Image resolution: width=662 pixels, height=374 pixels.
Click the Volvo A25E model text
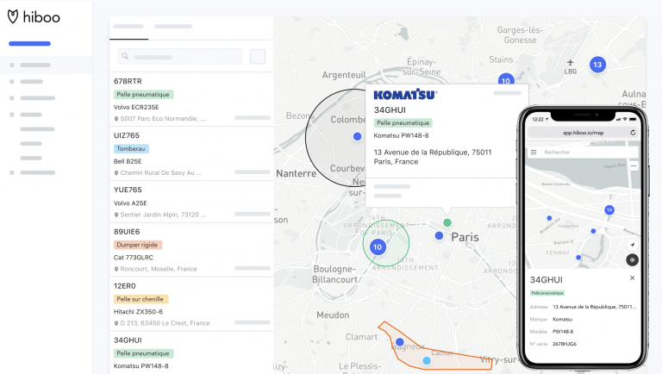coord(130,203)
